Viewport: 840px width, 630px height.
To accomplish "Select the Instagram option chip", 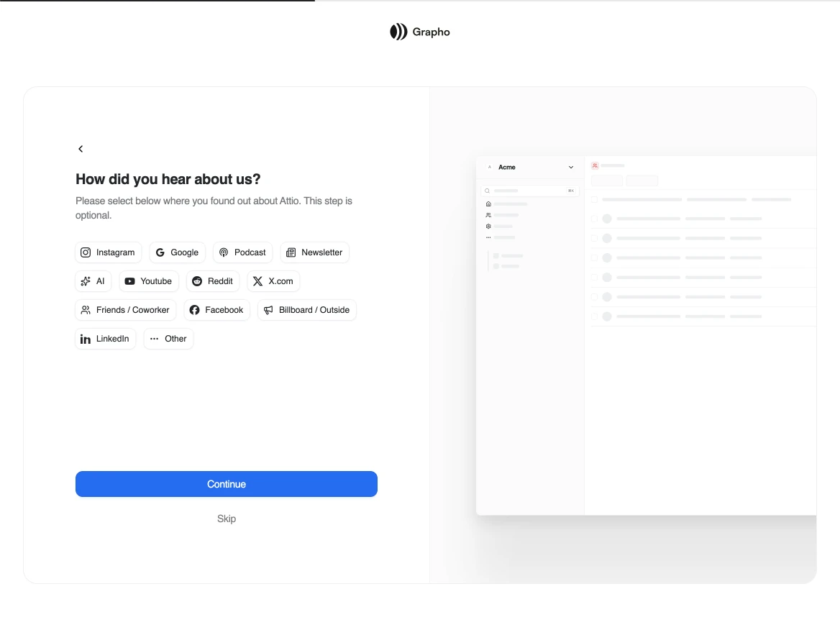I will point(108,252).
